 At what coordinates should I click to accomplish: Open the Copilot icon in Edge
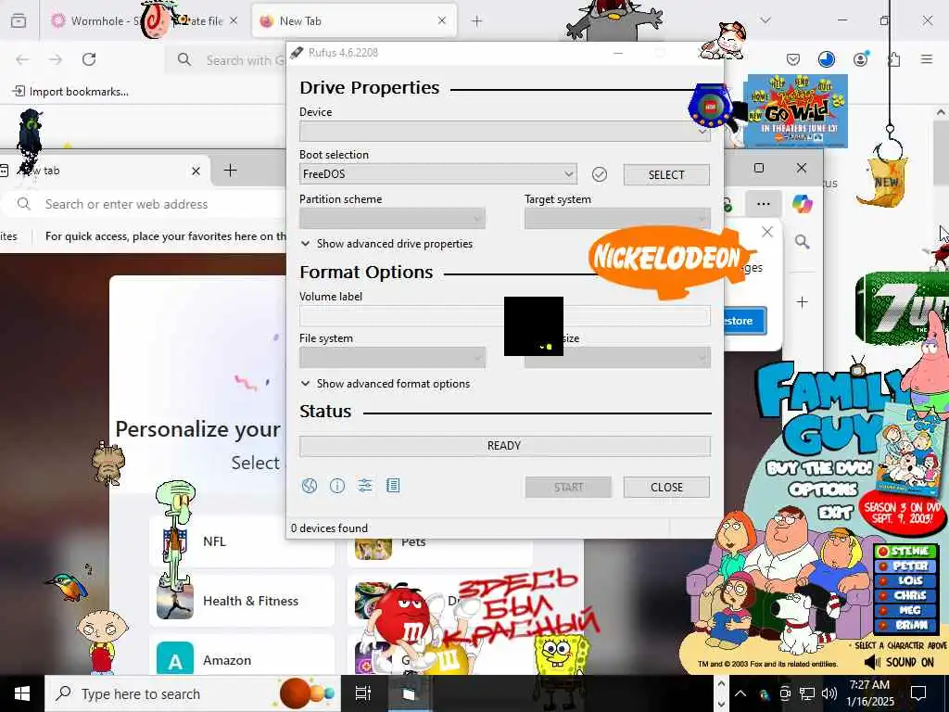pyautogui.click(x=803, y=204)
